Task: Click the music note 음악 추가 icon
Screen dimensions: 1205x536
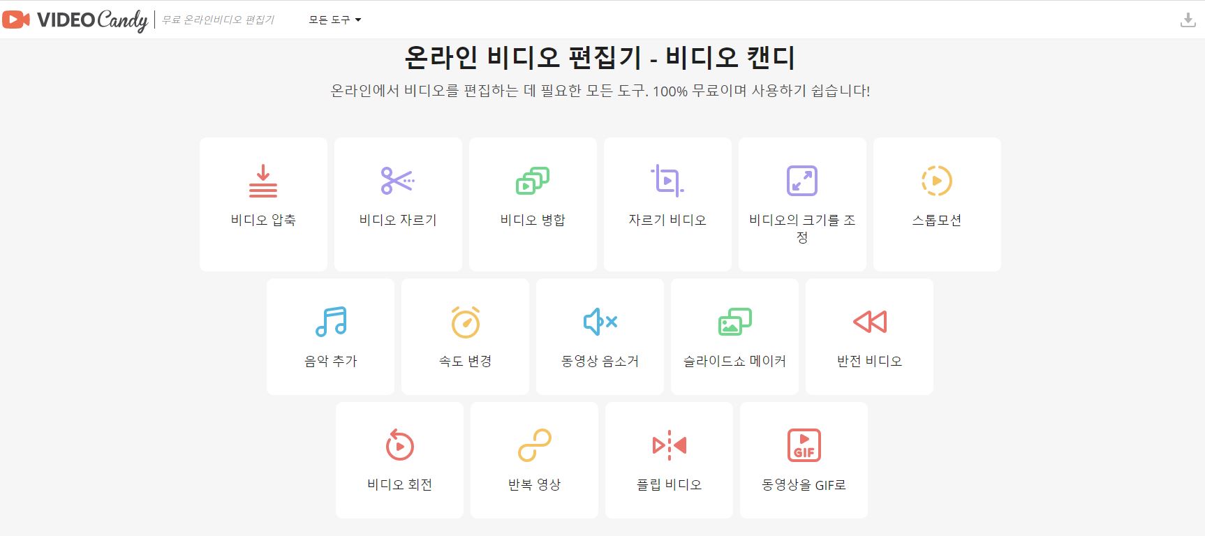Action: [331, 322]
